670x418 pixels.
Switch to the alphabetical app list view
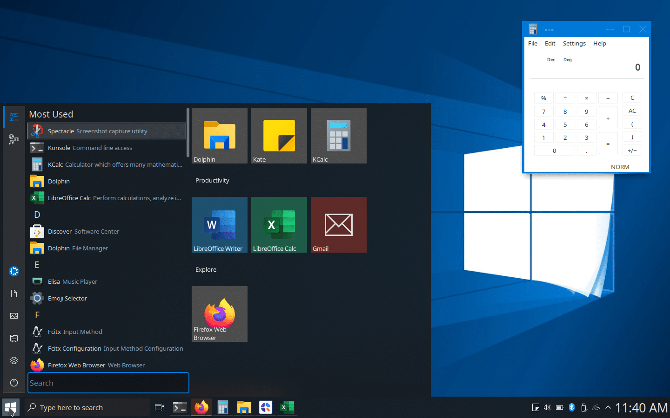[x=14, y=117]
